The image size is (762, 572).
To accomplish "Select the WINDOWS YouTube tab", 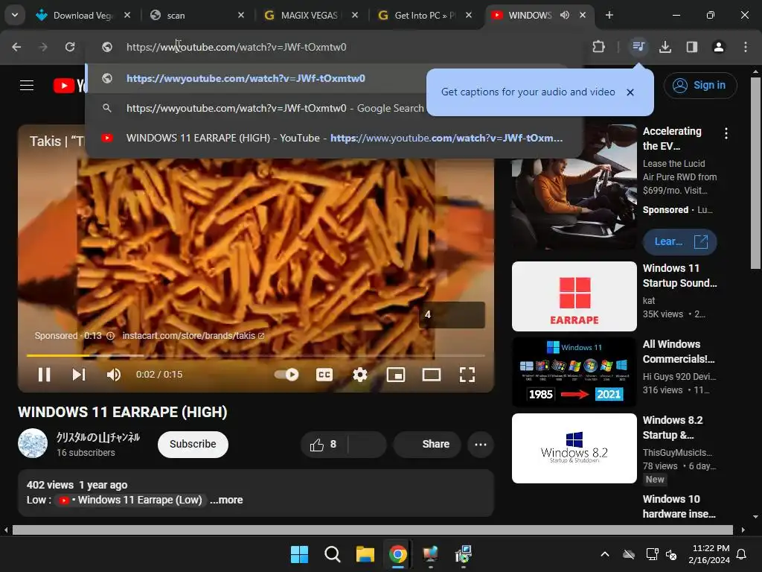I will [530, 15].
